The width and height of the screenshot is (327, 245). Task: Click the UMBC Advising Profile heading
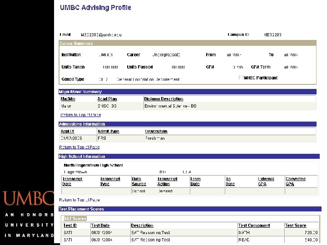[95, 8]
